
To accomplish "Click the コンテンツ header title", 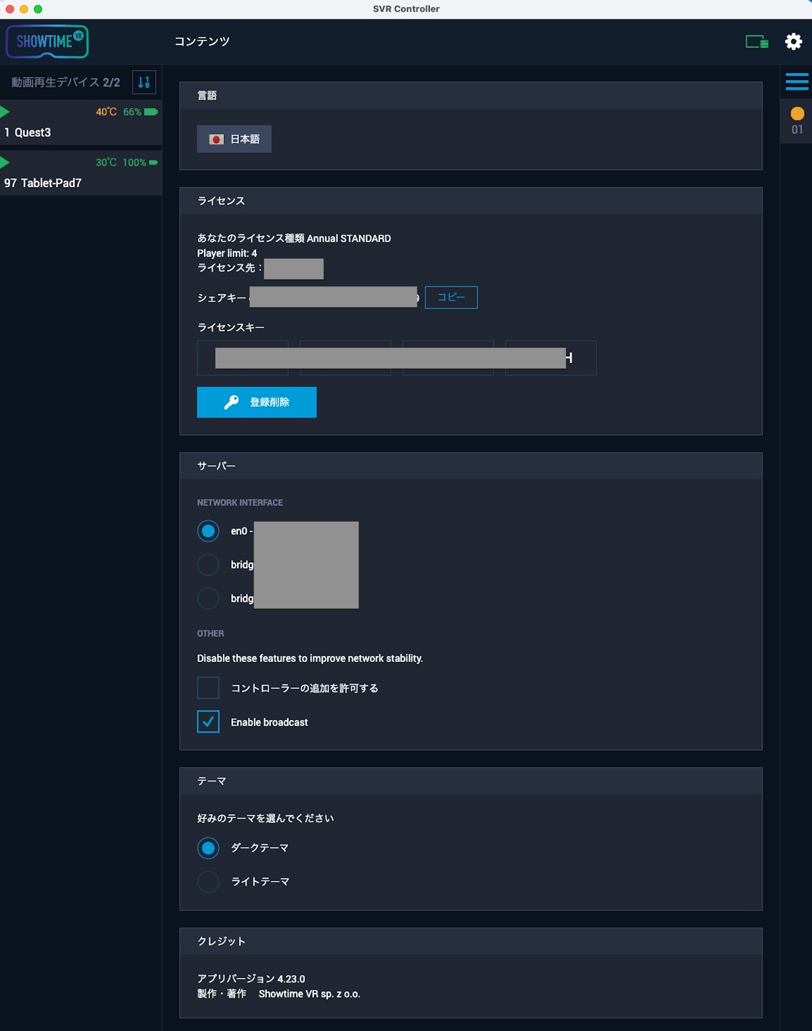I will tap(202, 41).
